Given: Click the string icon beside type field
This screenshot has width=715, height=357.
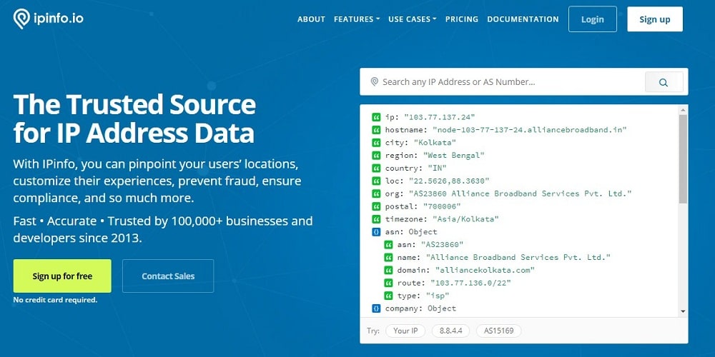Looking at the screenshot, I should point(388,296).
